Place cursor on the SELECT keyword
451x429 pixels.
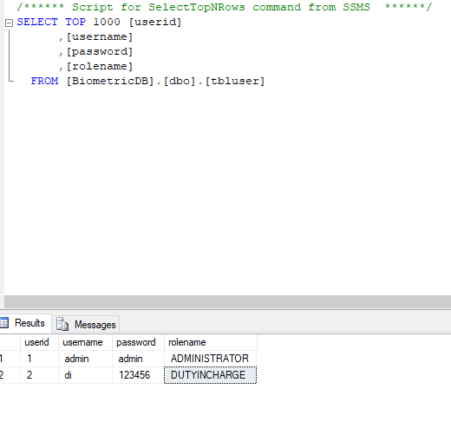pyautogui.click(x=37, y=22)
